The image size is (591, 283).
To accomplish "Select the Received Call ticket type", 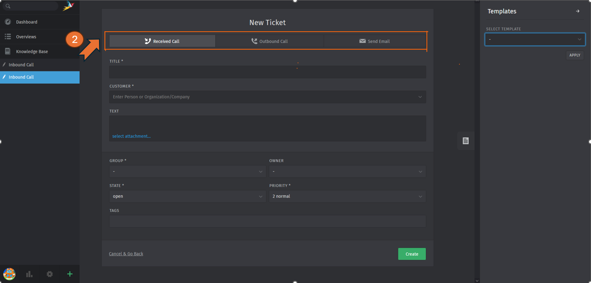I will click(x=162, y=41).
